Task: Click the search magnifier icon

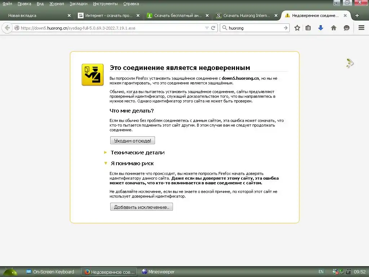Action: tap(225, 28)
